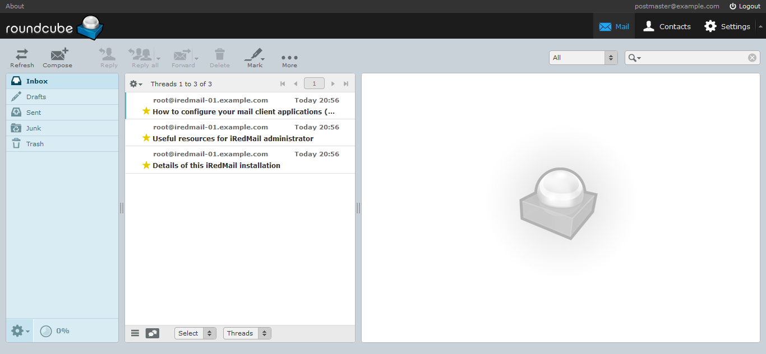
Task: Toggle the message preview pane icon
Action: [x=152, y=333]
